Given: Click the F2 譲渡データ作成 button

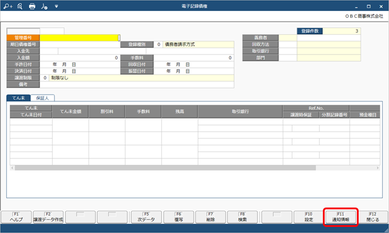Looking at the screenshot, I should 48,217.
